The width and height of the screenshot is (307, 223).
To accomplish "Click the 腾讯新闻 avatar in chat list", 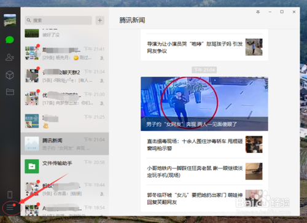I will tap(32, 144).
